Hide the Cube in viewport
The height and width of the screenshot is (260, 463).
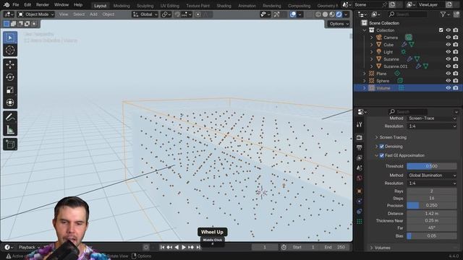click(x=449, y=45)
